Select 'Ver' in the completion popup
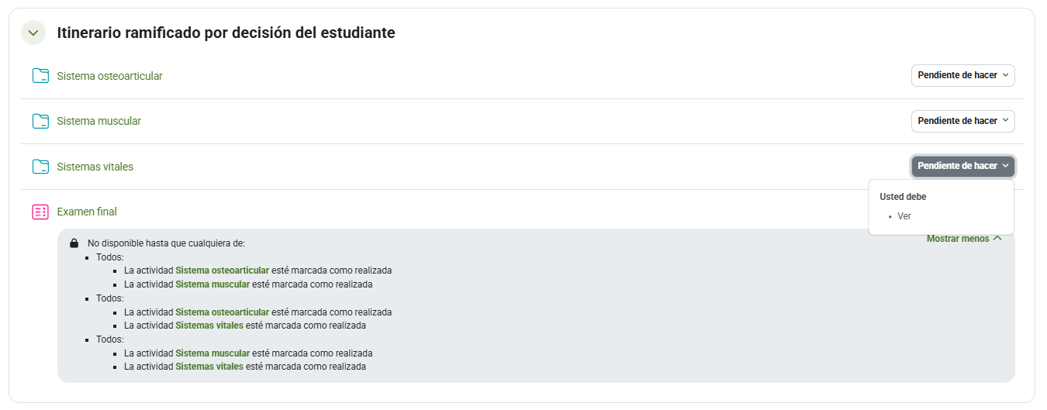 coord(904,216)
